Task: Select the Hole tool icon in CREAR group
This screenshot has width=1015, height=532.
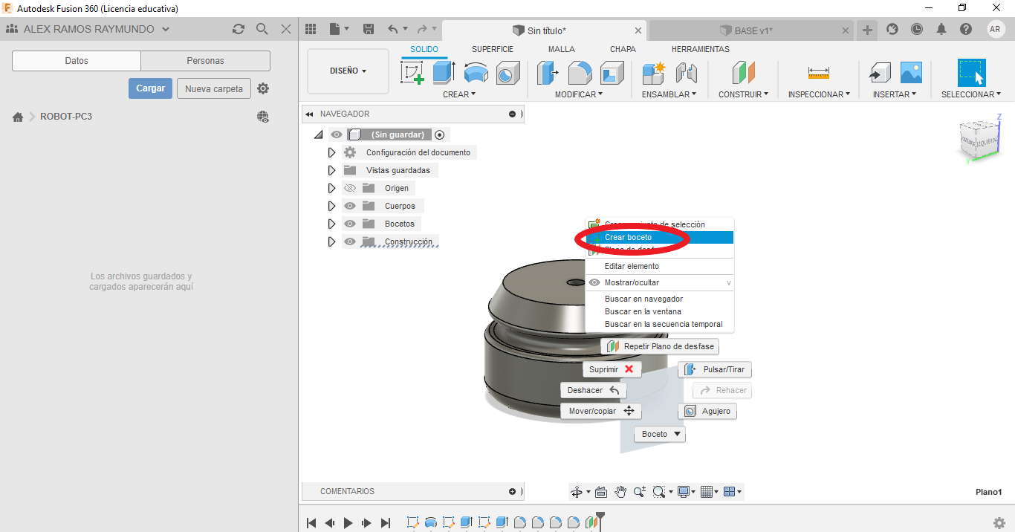Action: coord(508,73)
